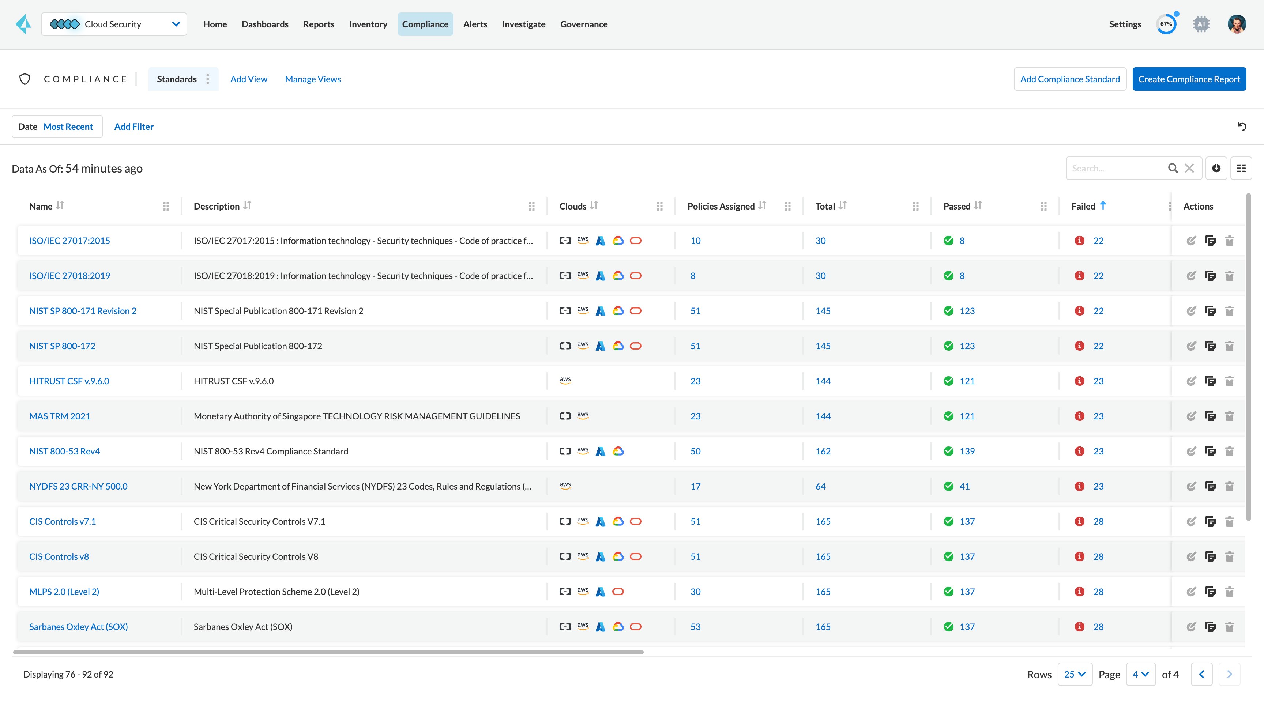Clone NIST SP 800-172 with the copy icon
The width and height of the screenshot is (1264, 702).
1211,346
